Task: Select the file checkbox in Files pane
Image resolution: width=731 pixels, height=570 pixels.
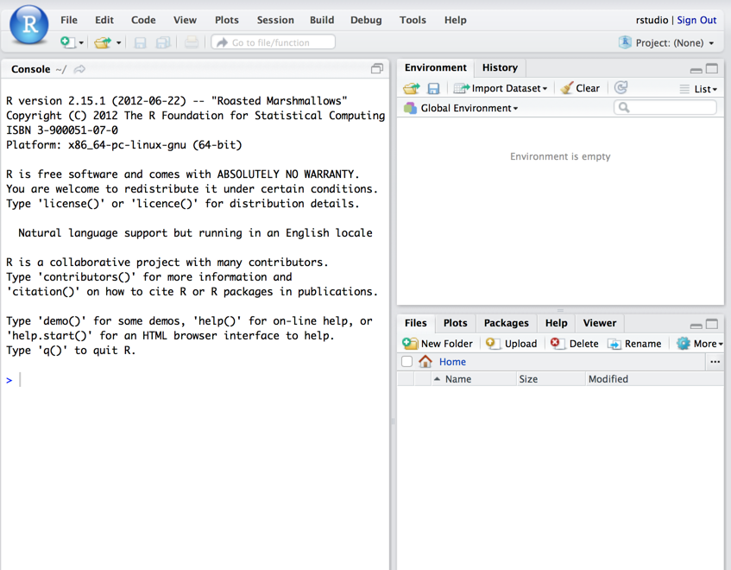Action: point(406,362)
